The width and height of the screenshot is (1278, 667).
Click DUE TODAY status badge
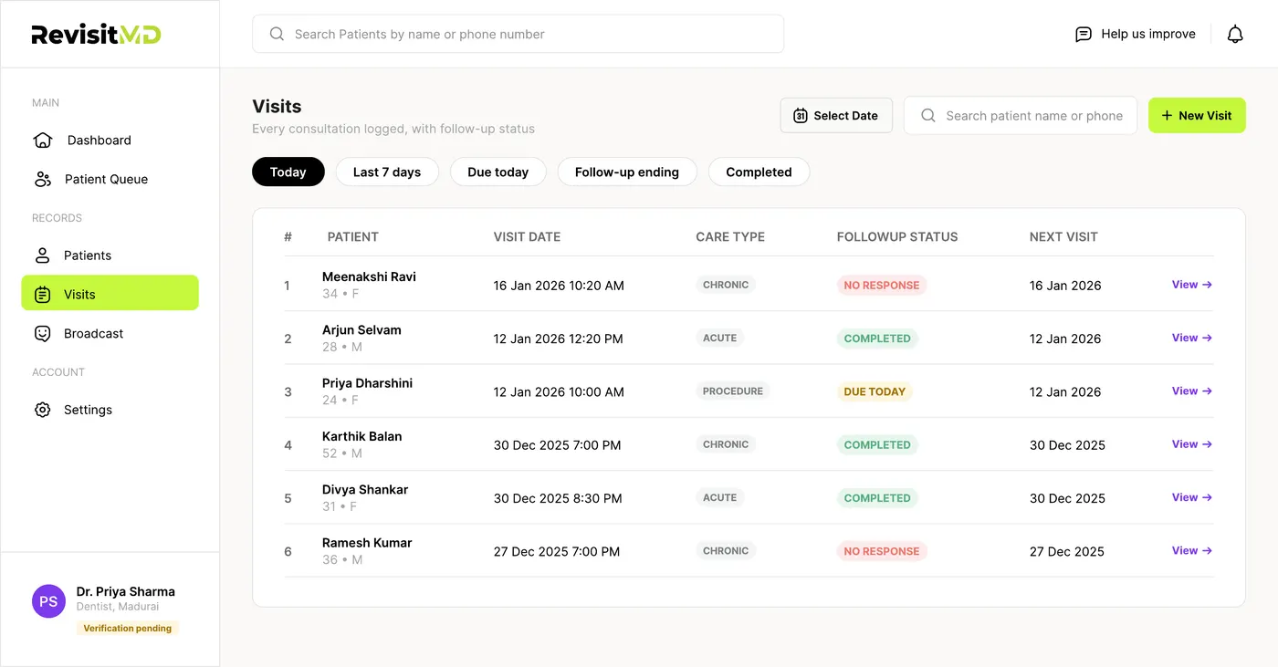(x=875, y=391)
